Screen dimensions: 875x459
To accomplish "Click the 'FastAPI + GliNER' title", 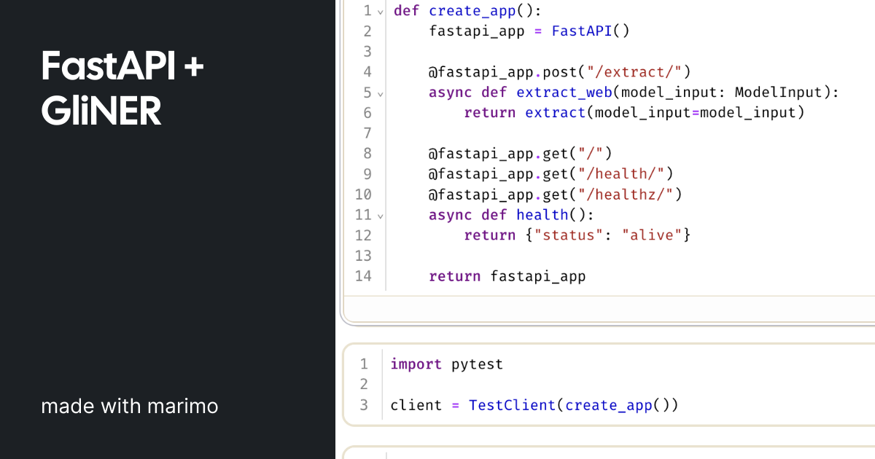I will click(122, 90).
